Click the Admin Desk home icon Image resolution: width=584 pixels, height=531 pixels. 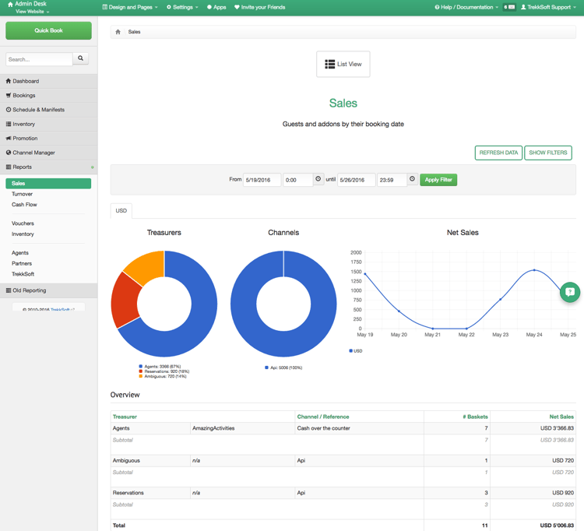(x=10, y=4)
